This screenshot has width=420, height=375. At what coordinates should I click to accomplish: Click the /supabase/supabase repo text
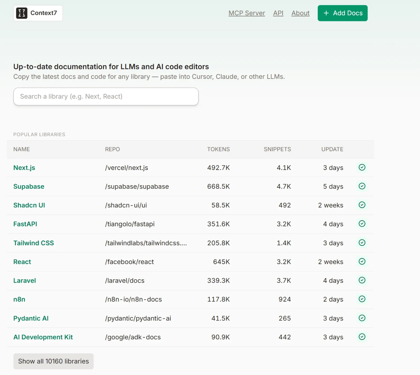pyautogui.click(x=137, y=186)
